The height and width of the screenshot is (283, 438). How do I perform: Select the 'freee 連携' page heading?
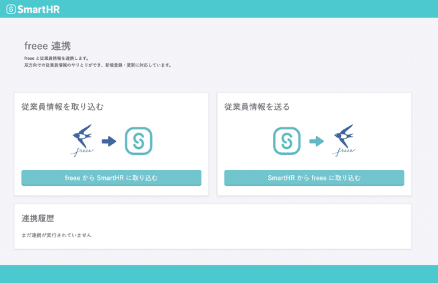click(47, 46)
